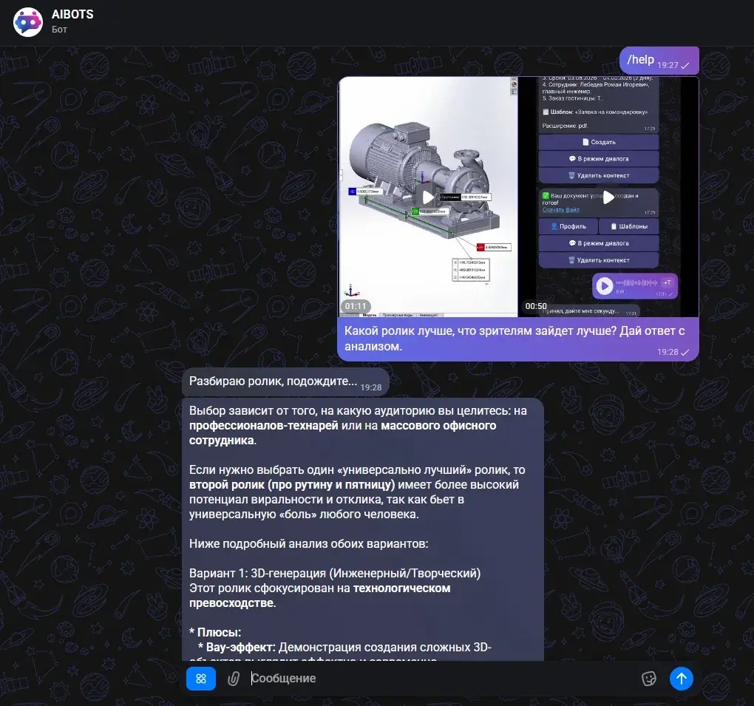Click the 'Ниже подробный анализ обоих вариантов' line
The image size is (754, 706).
pos(308,544)
